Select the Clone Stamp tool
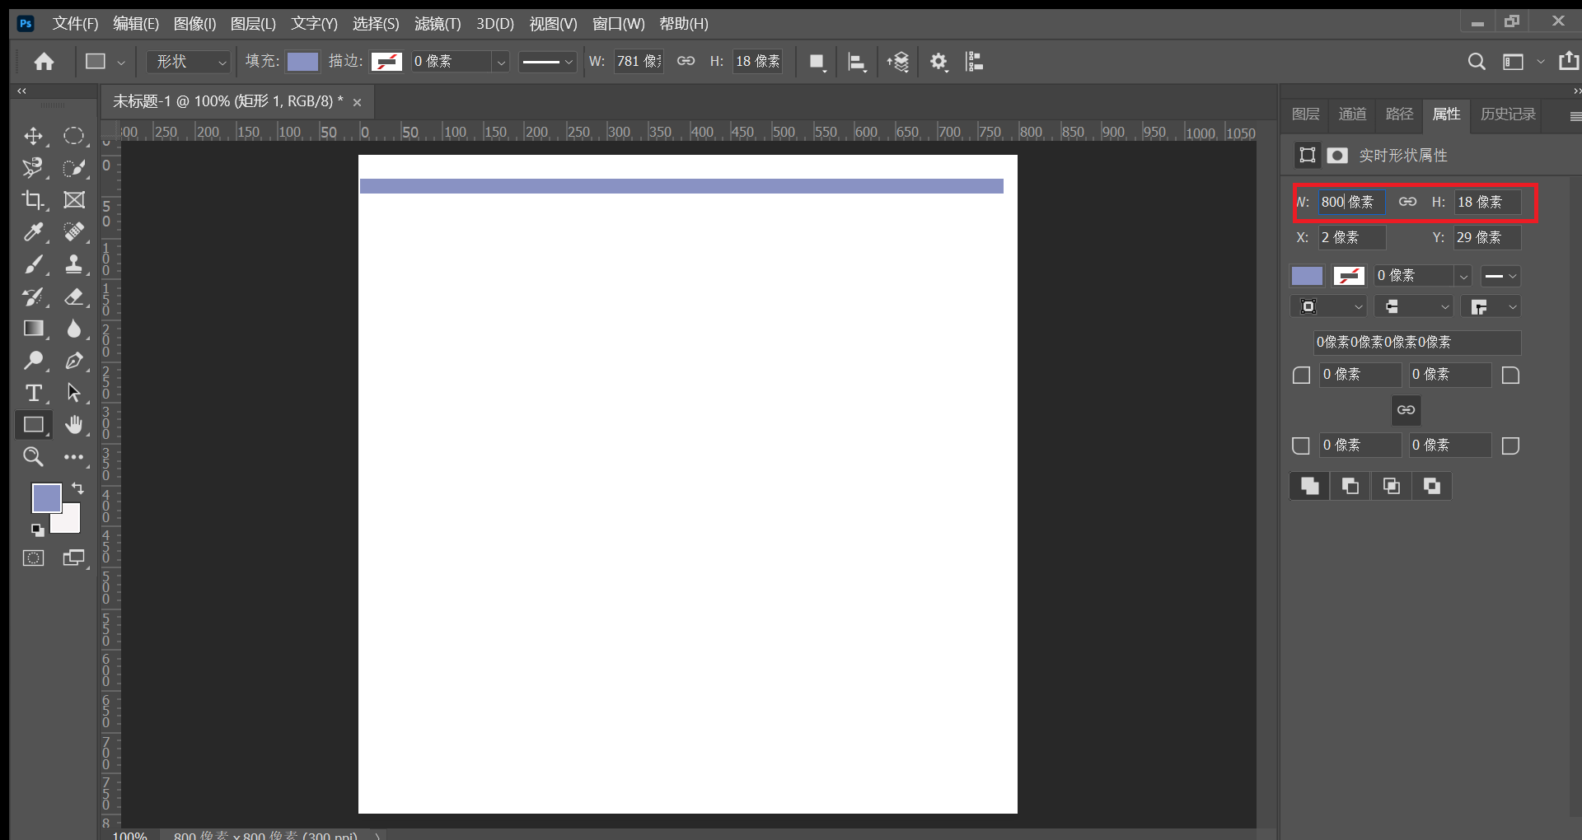 coord(74,264)
